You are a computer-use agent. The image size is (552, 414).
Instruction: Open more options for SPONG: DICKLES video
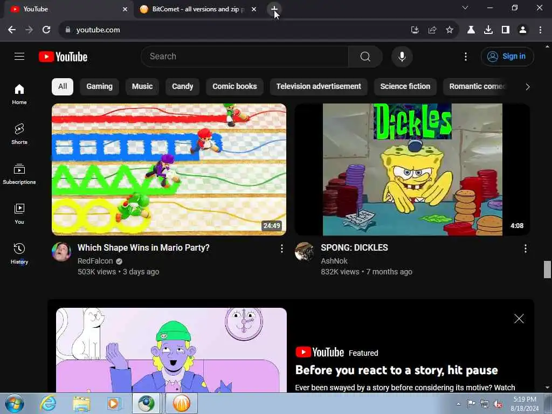525,249
